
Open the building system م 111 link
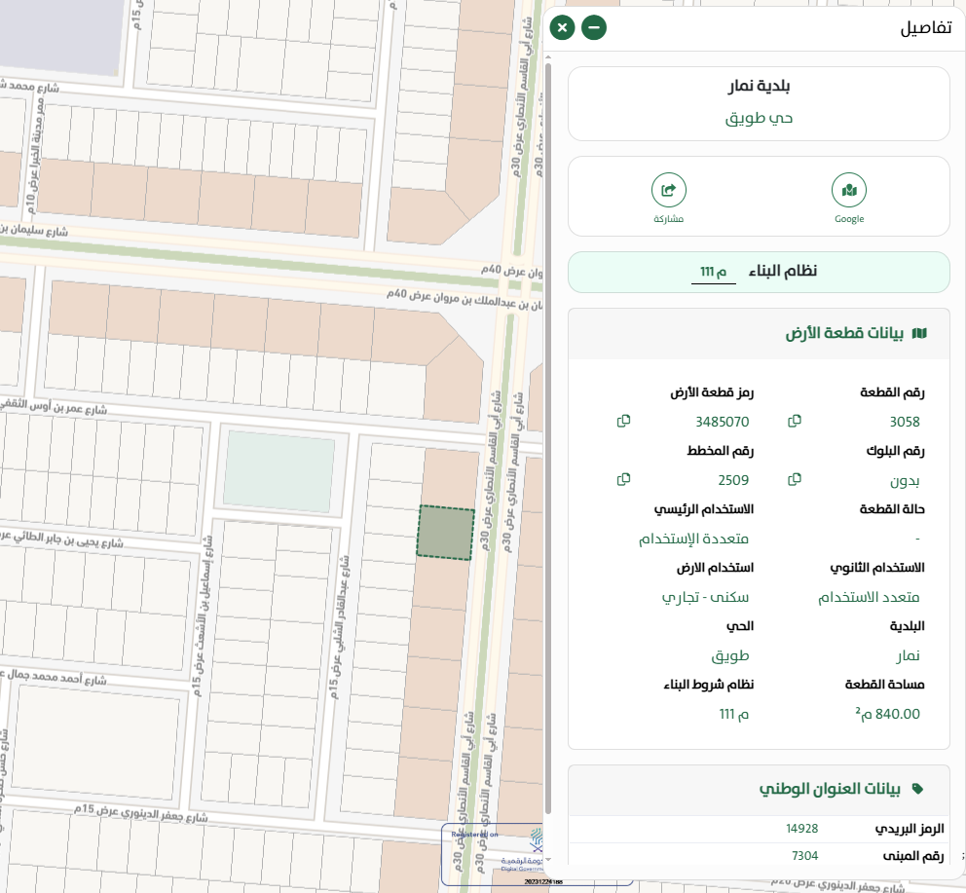pos(714,272)
